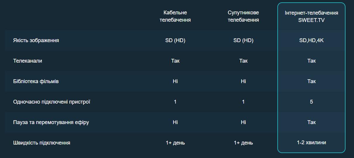This screenshot has height=158, width=354.
Task: Select the Інтернет-телебачення SWEET.TV header
Action: tap(311, 17)
